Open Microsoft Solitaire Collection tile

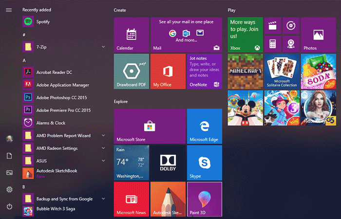tap(282, 71)
